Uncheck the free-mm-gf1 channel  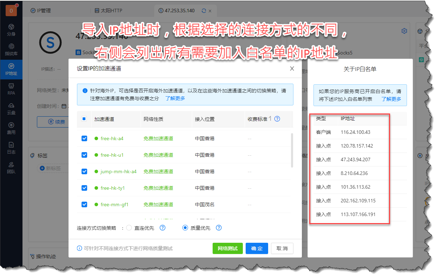click(84, 204)
